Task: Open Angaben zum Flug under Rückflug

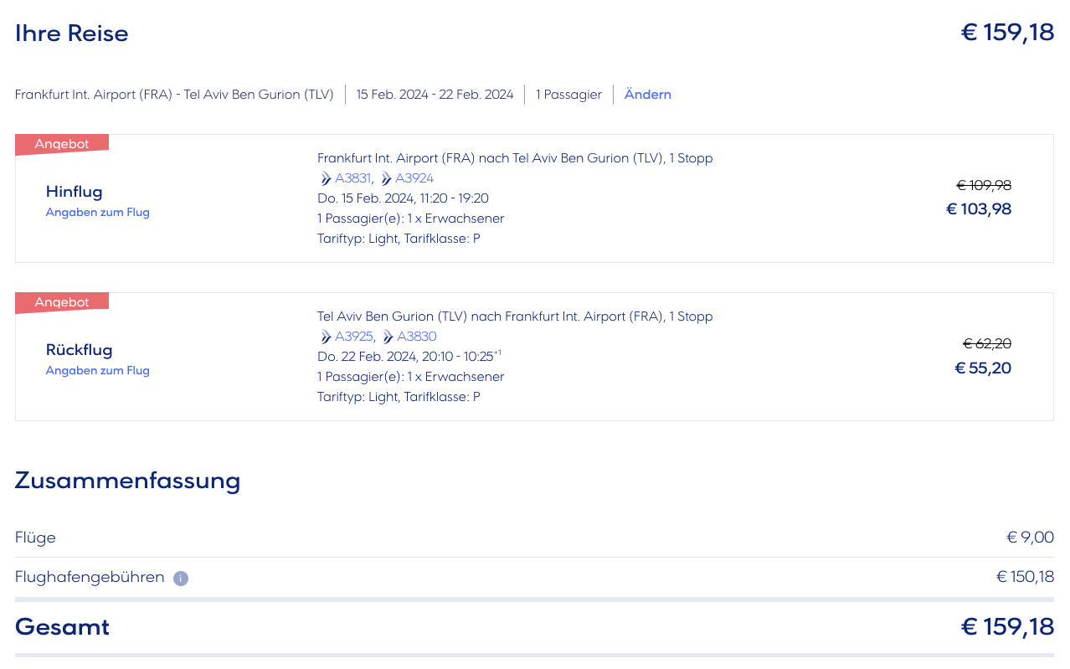Action: point(97,371)
